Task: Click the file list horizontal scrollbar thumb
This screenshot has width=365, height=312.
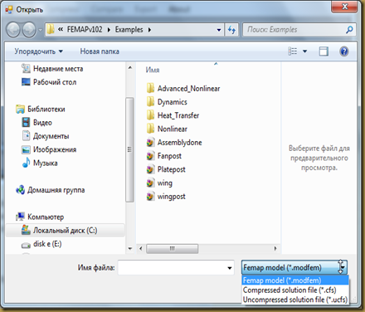Action: 172,248
